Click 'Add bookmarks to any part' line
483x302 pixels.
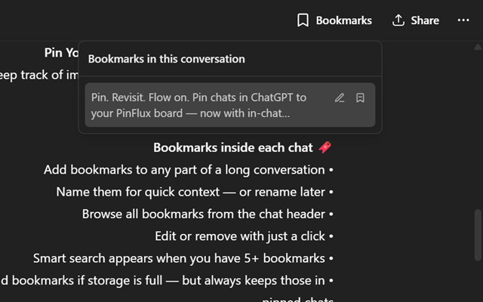tap(185, 170)
